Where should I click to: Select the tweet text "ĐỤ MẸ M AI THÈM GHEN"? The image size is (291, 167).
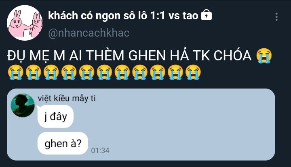pyautogui.click(x=86, y=56)
